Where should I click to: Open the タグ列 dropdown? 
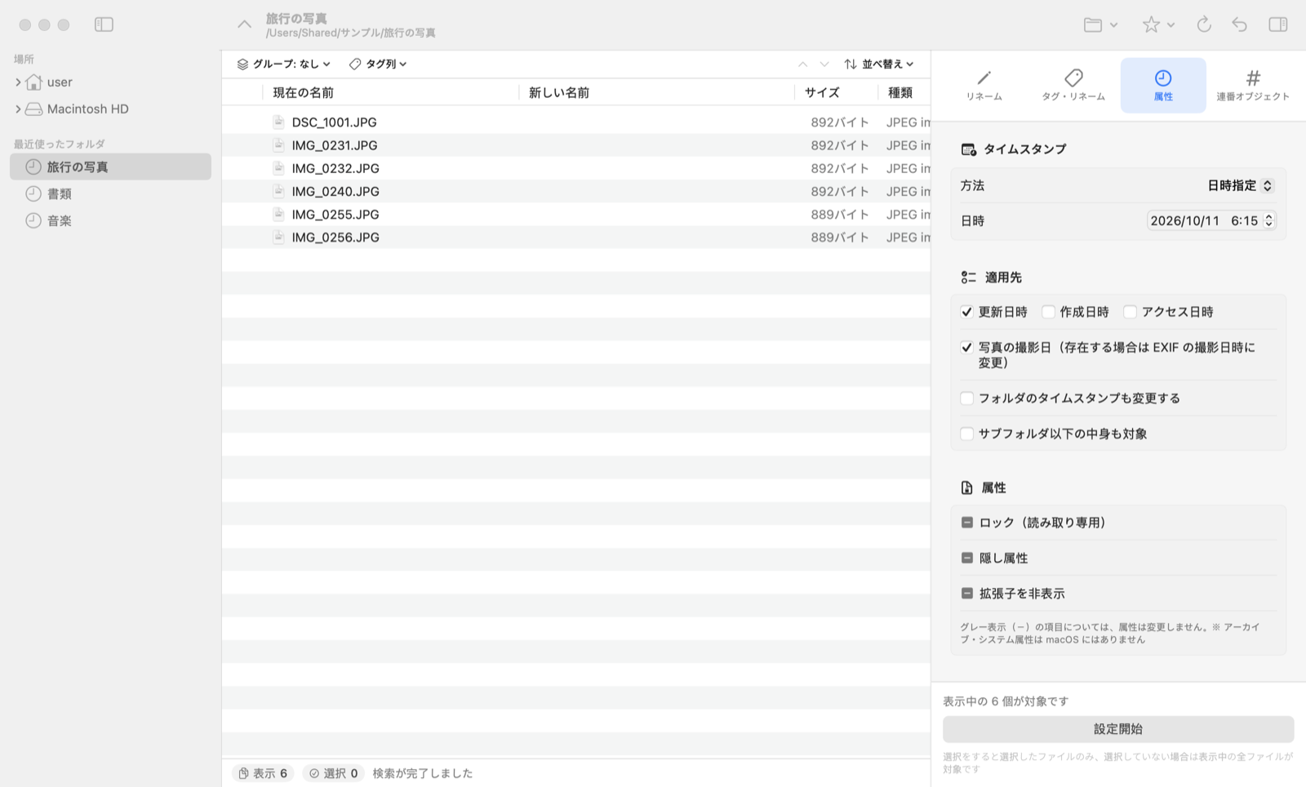tap(378, 64)
